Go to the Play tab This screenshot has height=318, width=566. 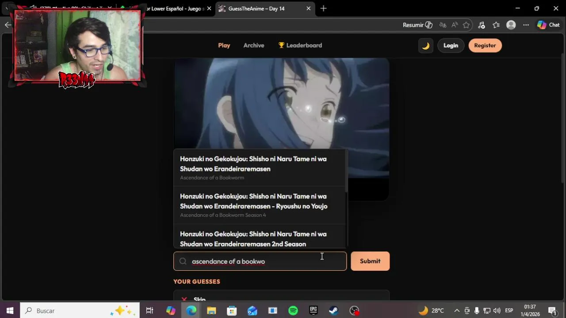[x=224, y=45]
